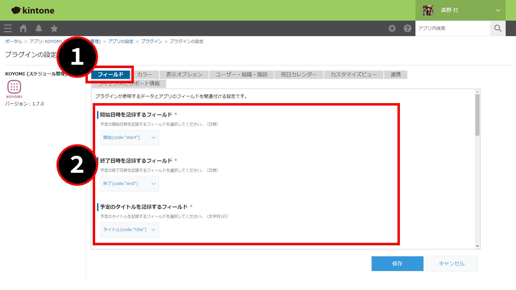Click the ポータル breadcrumb link

pyautogui.click(x=13, y=41)
